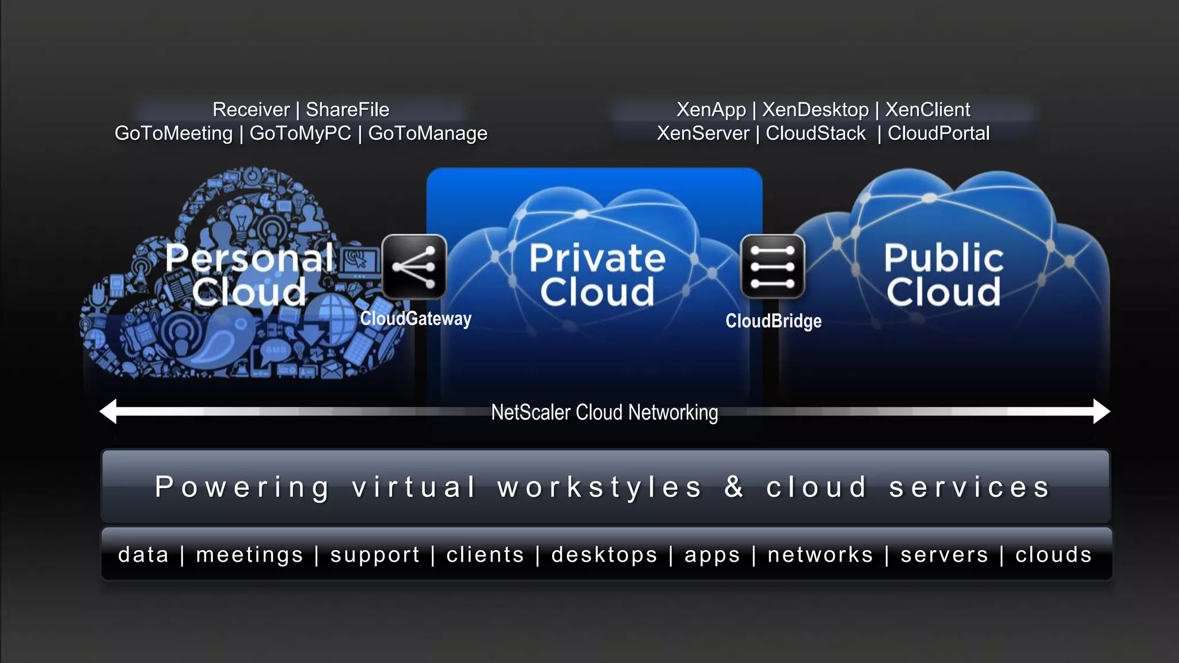
Task: Click the CloudGateway share icon
Action: pyautogui.click(x=414, y=266)
